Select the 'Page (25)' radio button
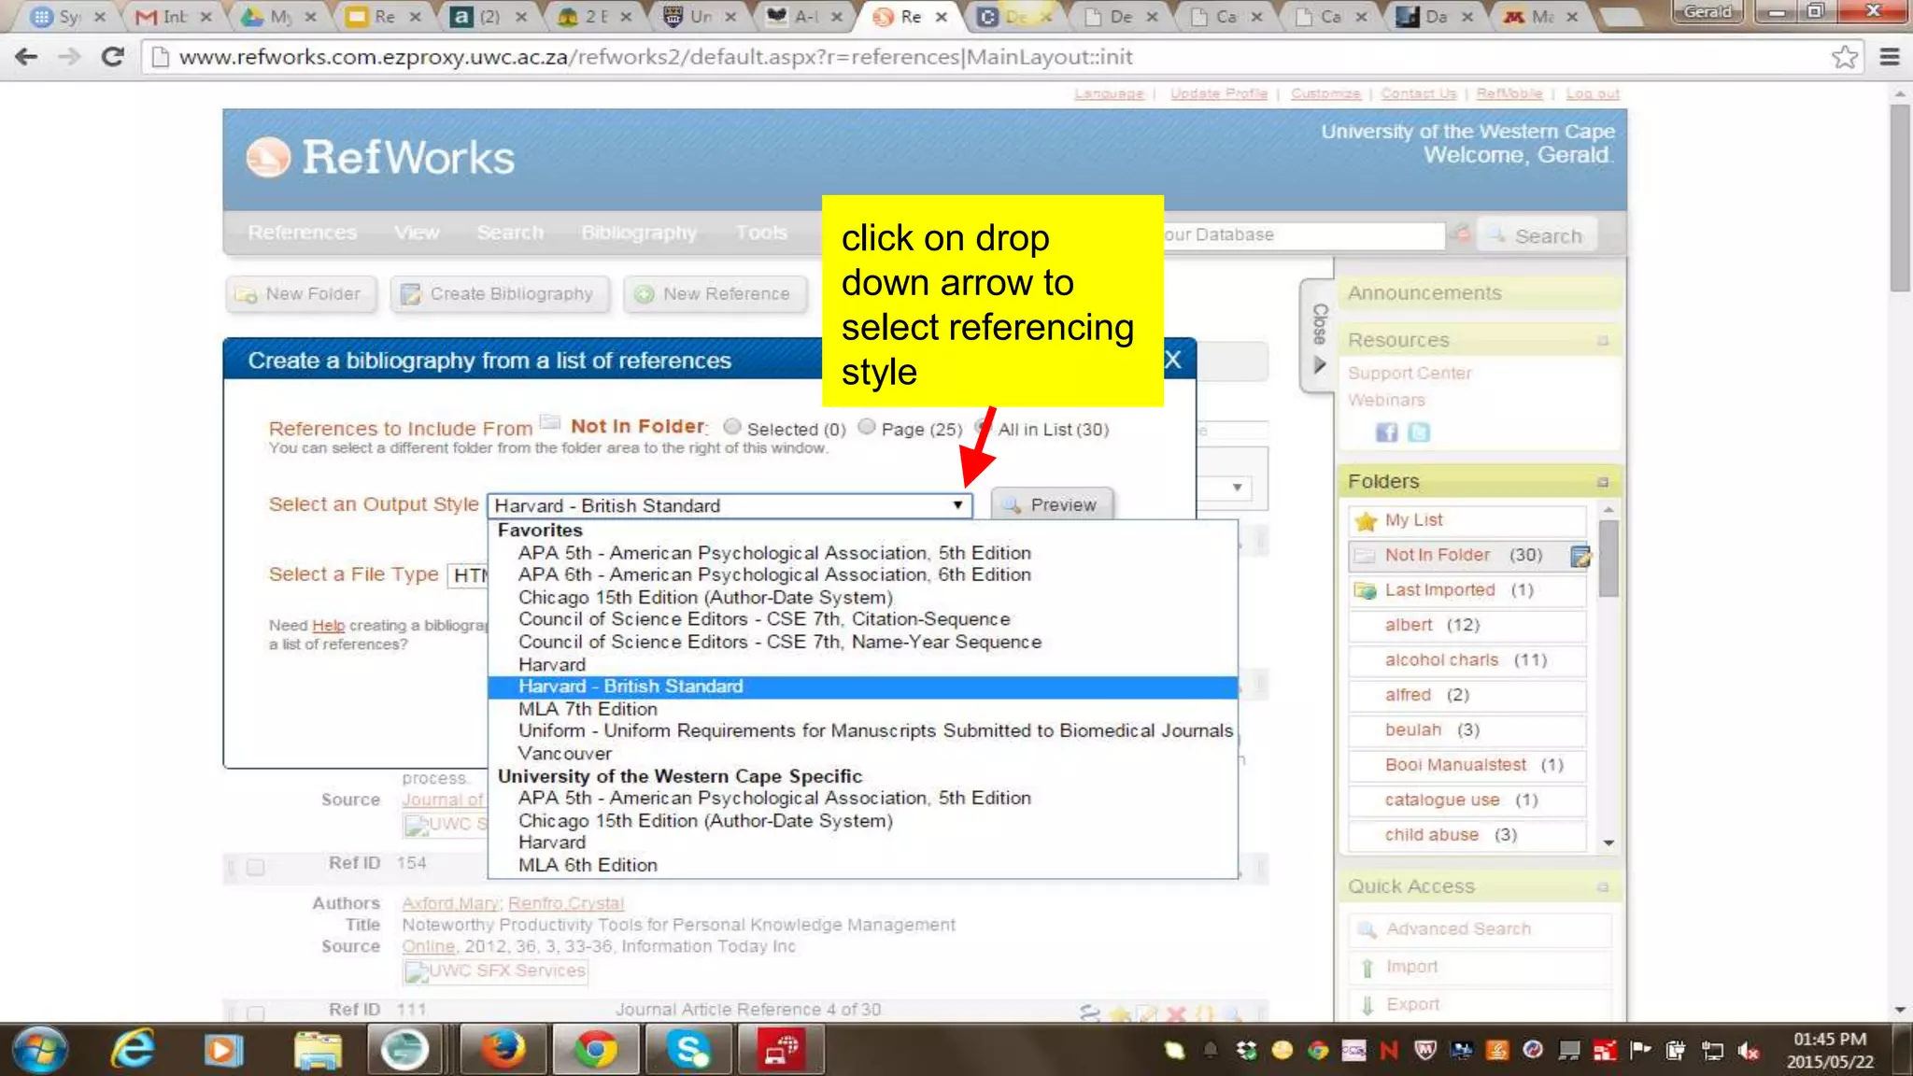 click(x=867, y=427)
